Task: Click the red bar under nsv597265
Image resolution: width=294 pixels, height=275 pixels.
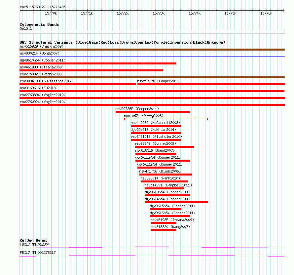Action: pyautogui.click(x=153, y=112)
